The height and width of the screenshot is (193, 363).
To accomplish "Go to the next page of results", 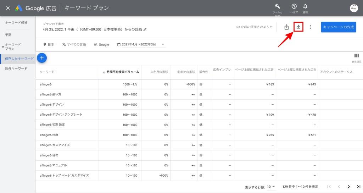I will click(x=349, y=187).
